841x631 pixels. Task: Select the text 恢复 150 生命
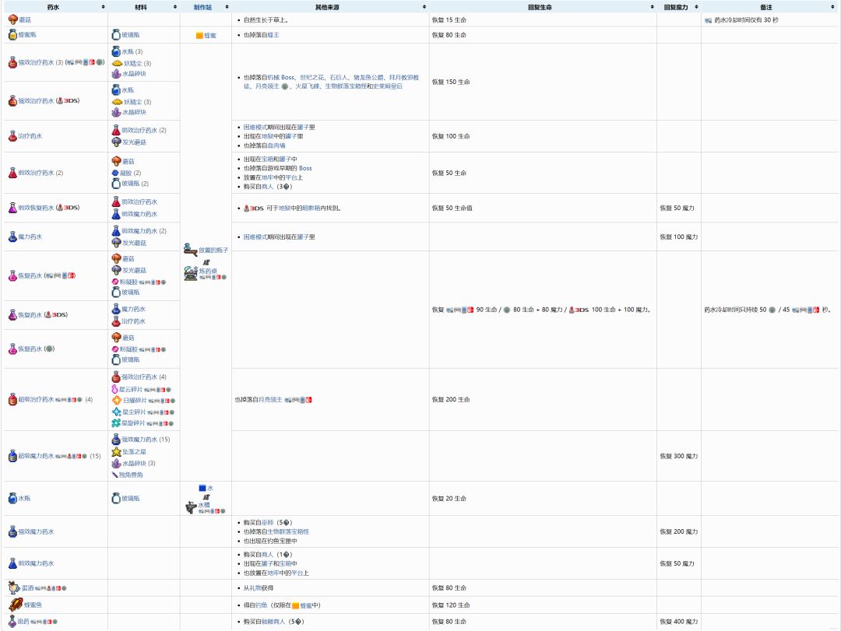[x=451, y=82]
